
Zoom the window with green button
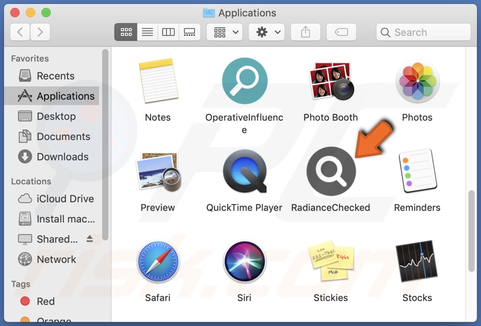click(46, 13)
